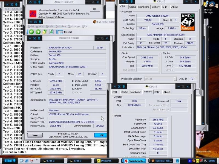Screen dimensions: 219x164
Task: Select SPD tab in lower CPU-Z window
Action: [157, 92]
